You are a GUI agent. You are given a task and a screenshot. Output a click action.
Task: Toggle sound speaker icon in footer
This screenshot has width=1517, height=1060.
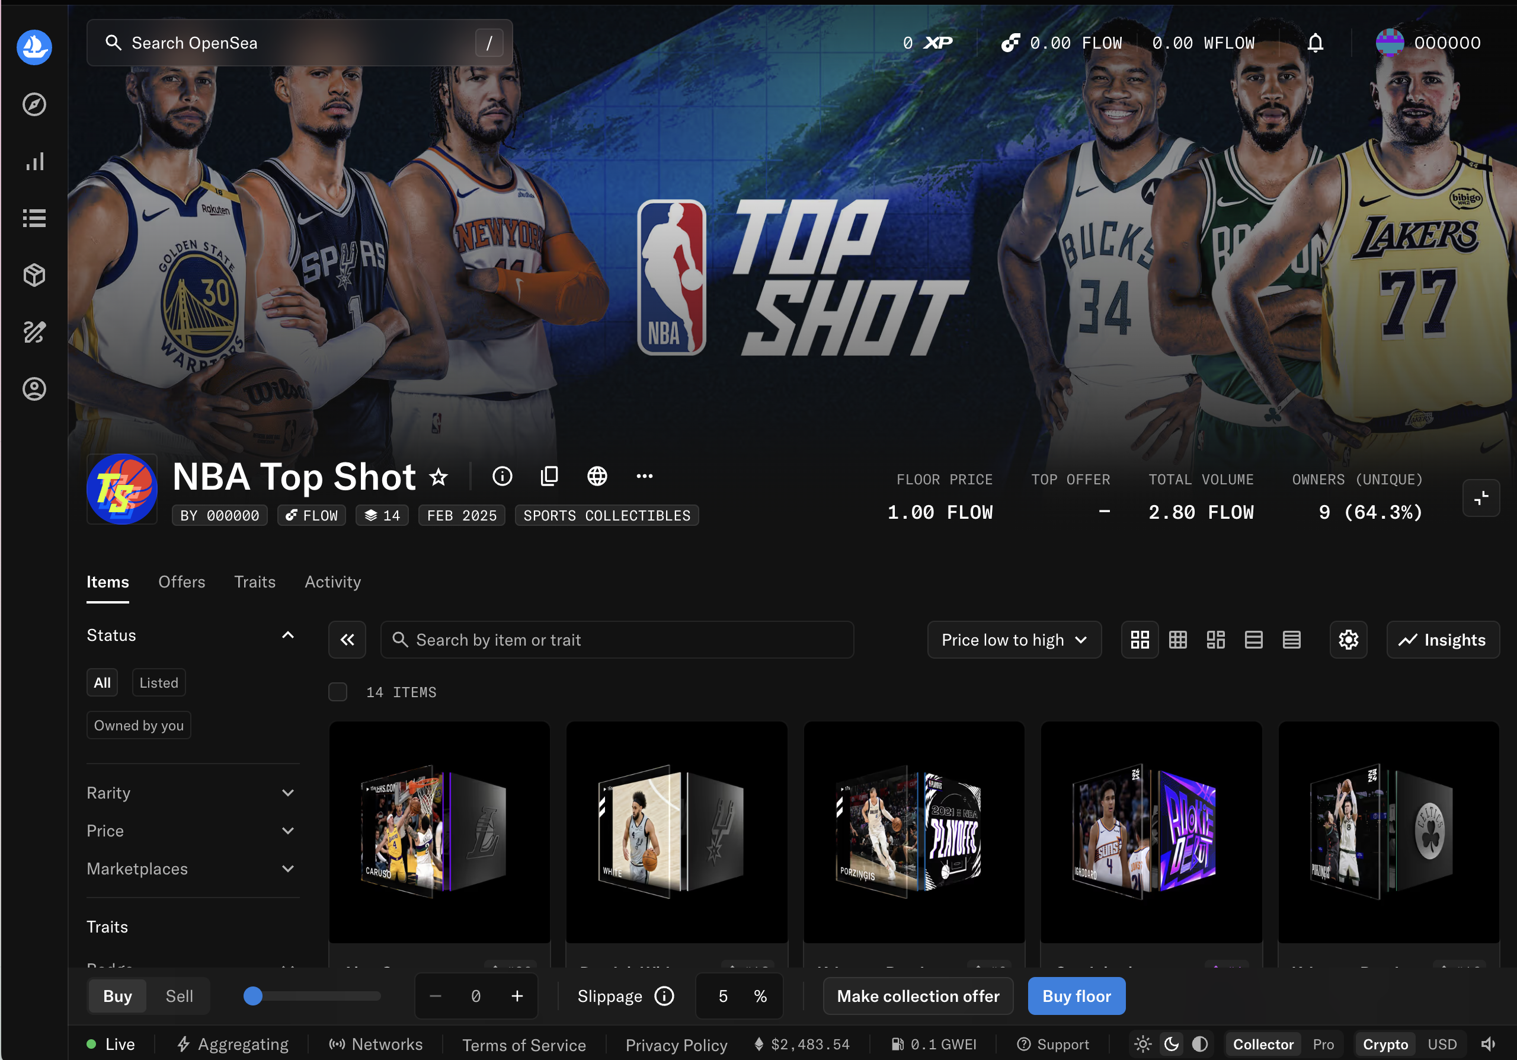coord(1488,1044)
